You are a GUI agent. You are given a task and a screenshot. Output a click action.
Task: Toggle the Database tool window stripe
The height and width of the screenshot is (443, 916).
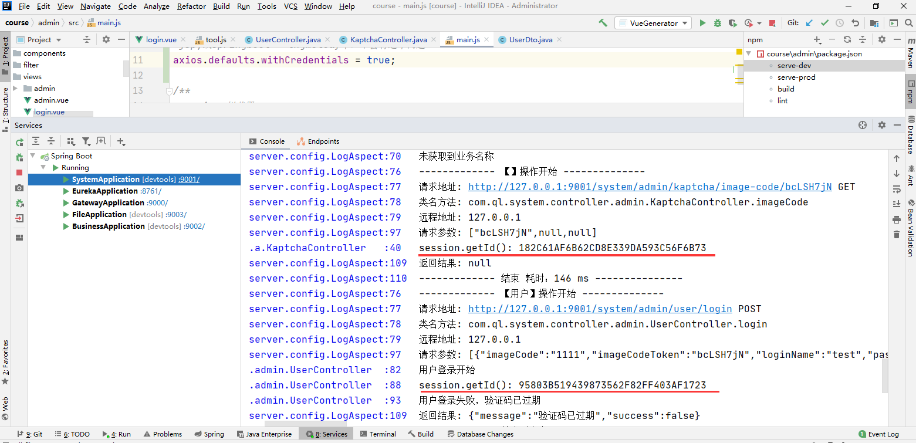[911, 134]
